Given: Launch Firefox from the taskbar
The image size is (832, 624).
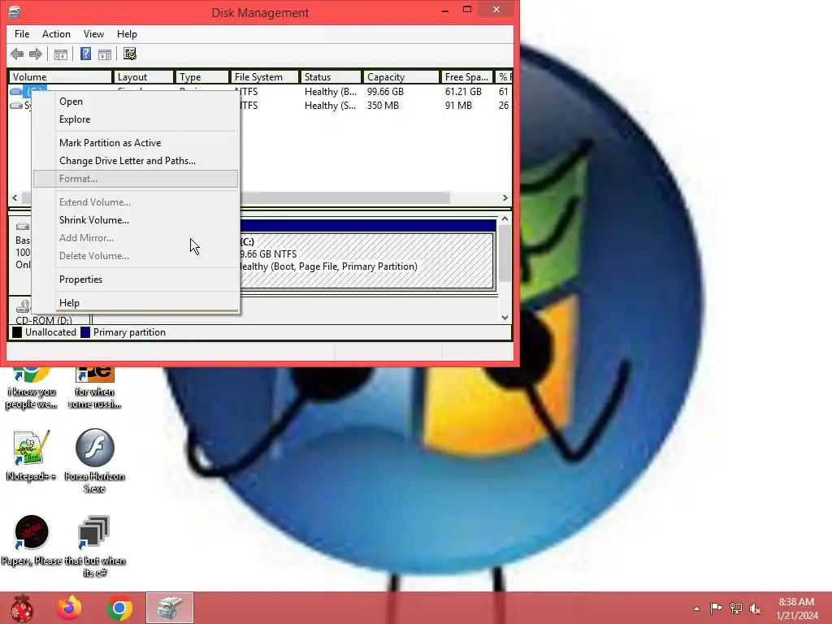Looking at the screenshot, I should click(70, 608).
